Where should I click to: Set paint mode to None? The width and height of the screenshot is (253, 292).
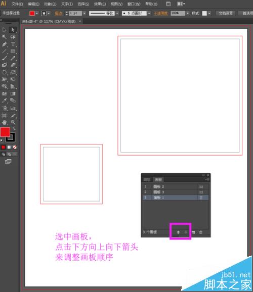tap(15, 148)
